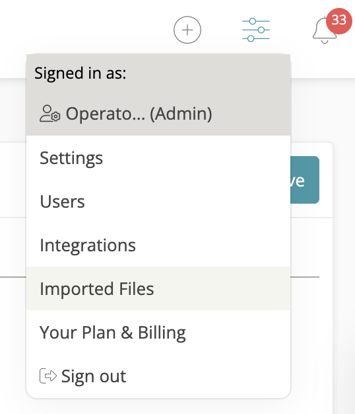Image resolution: width=355 pixels, height=414 pixels.
Task: Click the user-with-gear admin icon
Action: 49,114
